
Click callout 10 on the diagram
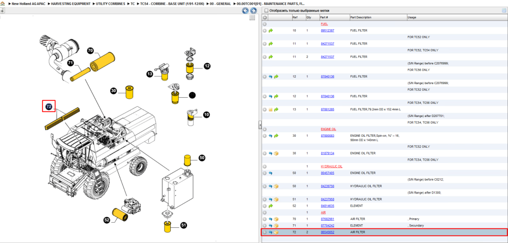206,114
